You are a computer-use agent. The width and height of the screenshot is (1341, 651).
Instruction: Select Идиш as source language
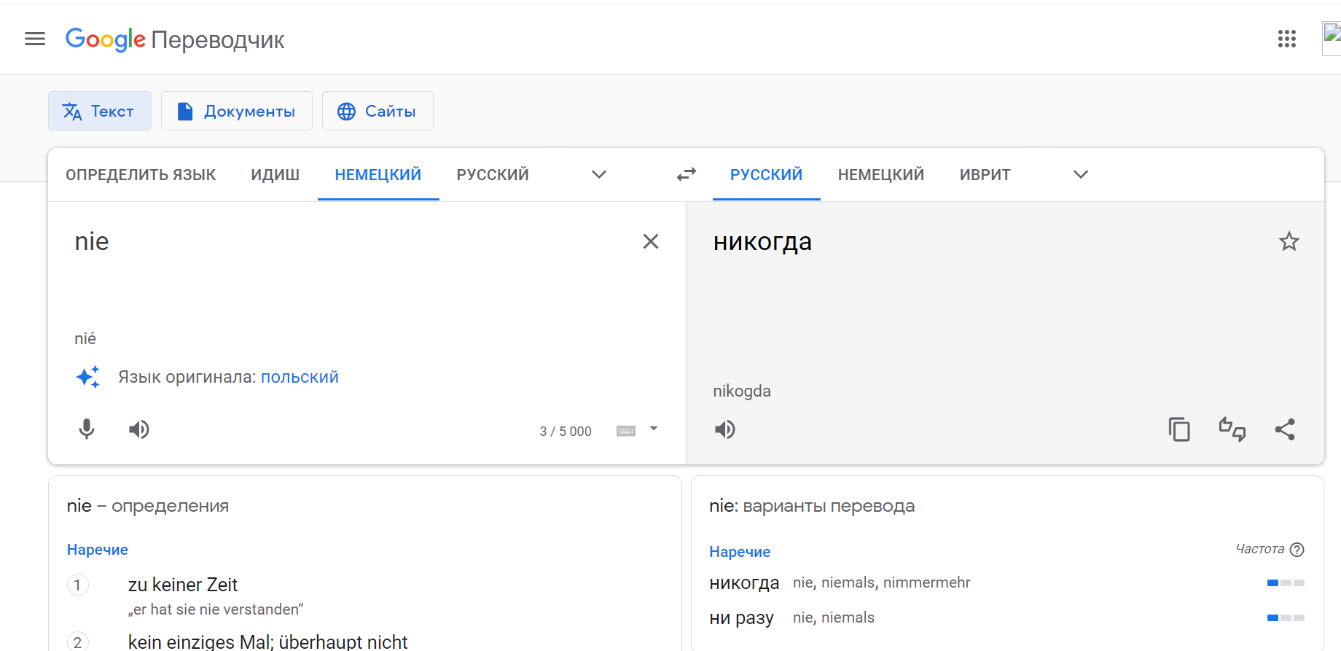pos(275,175)
